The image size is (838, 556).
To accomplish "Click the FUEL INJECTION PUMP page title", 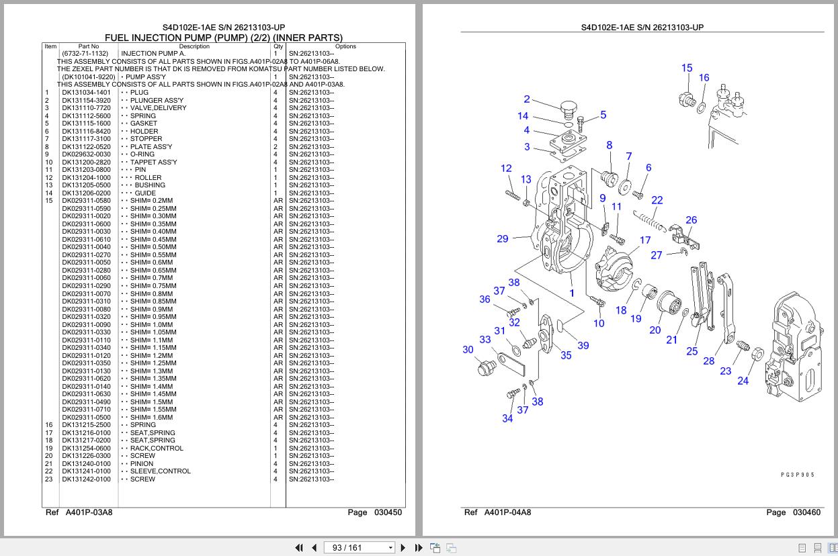I will click(223, 38).
